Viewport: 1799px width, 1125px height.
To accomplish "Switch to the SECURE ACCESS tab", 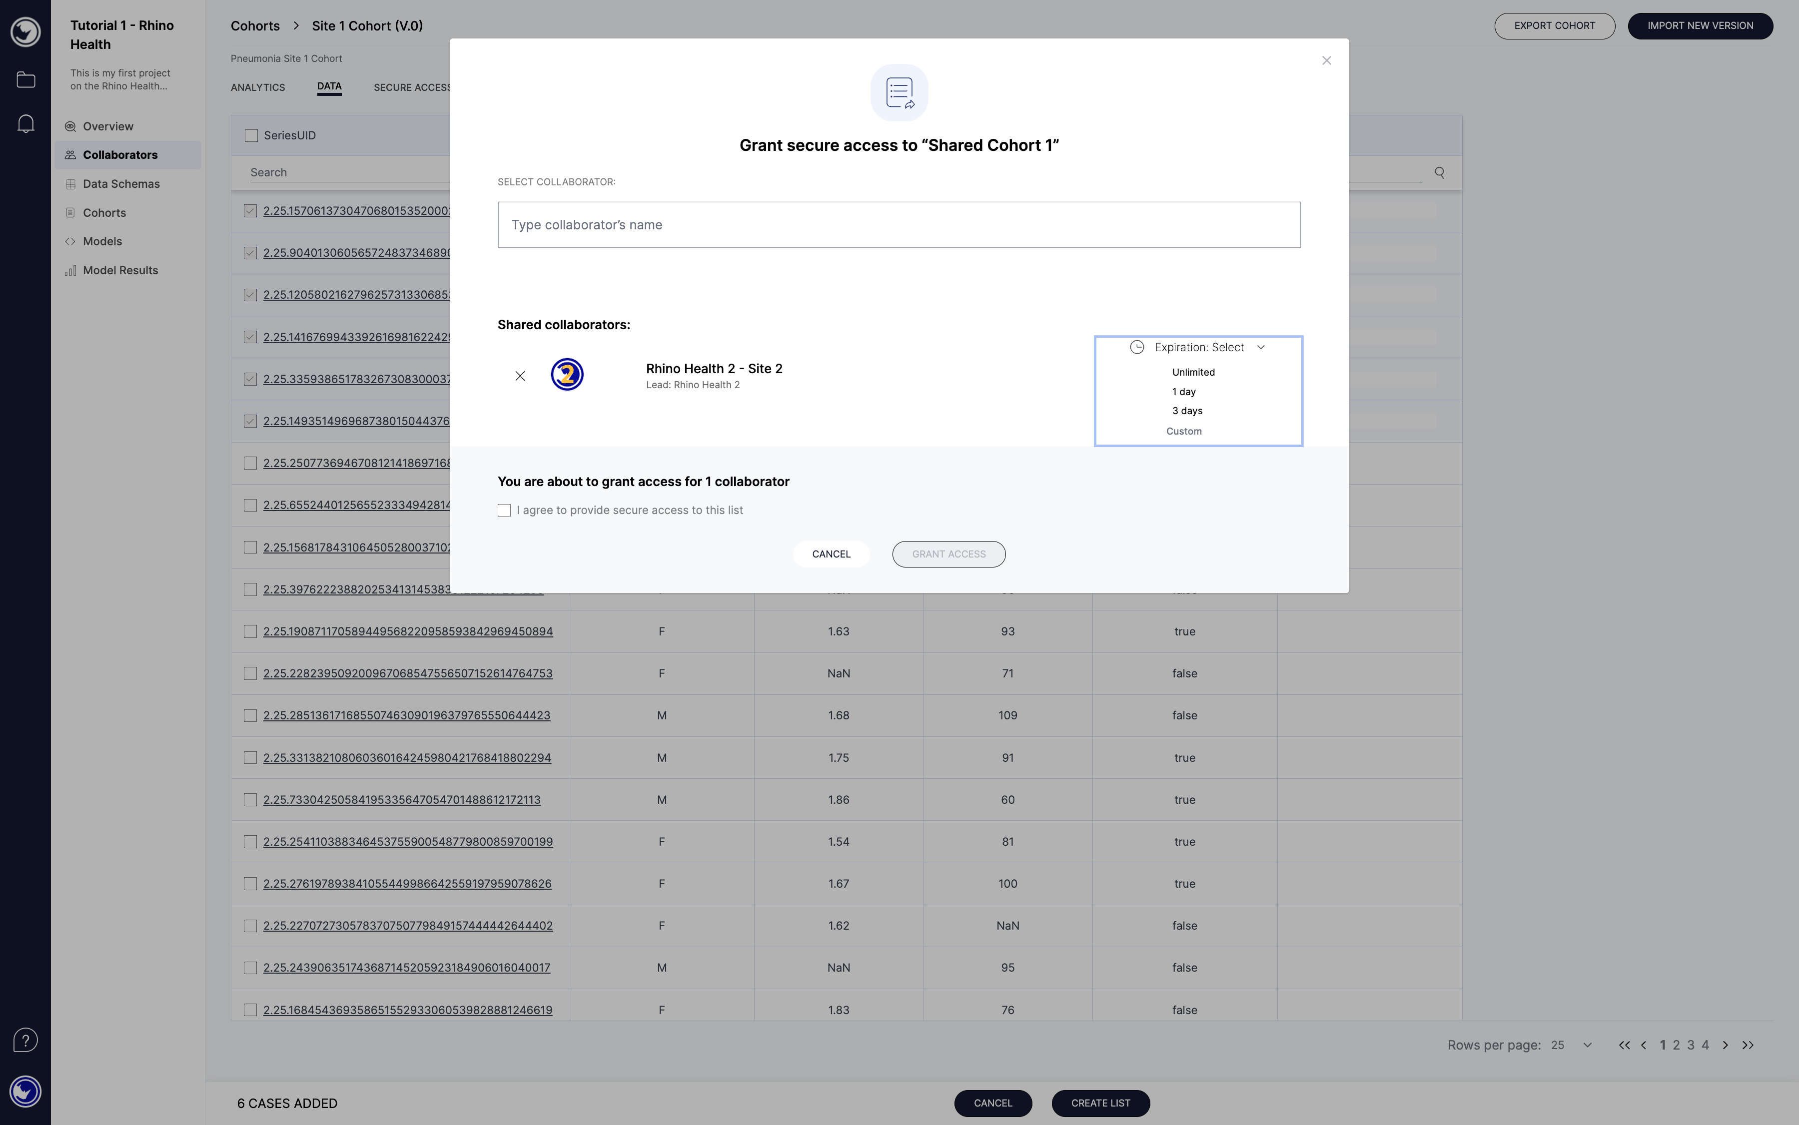I will pos(412,87).
